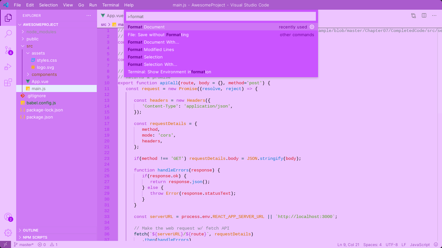
Task: Click line number 23 in gutter
Action: coord(107,159)
